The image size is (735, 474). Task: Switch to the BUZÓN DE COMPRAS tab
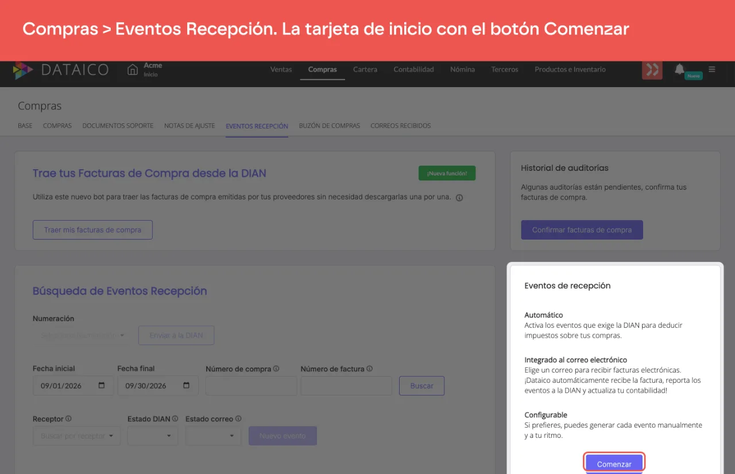330,126
